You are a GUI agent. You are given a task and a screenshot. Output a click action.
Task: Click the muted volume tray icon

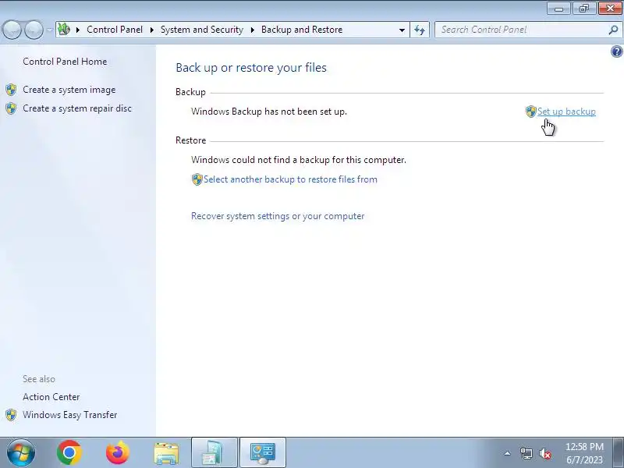click(x=544, y=453)
